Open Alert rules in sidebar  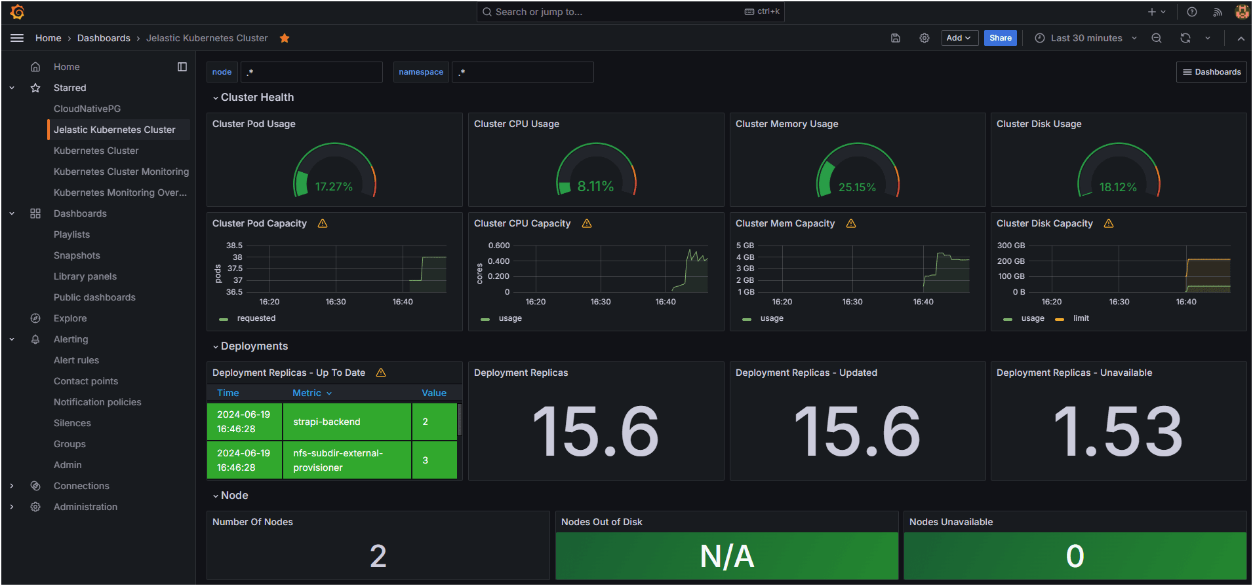click(x=77, y=360)
